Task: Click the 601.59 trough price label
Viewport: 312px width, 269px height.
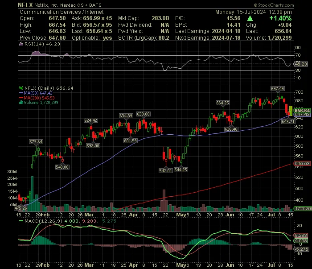Action: pyautogui.click(x=130, y=141)
